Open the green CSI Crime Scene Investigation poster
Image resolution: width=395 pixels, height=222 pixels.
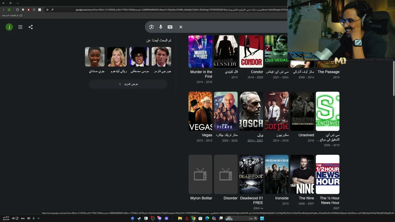point(328,111)
